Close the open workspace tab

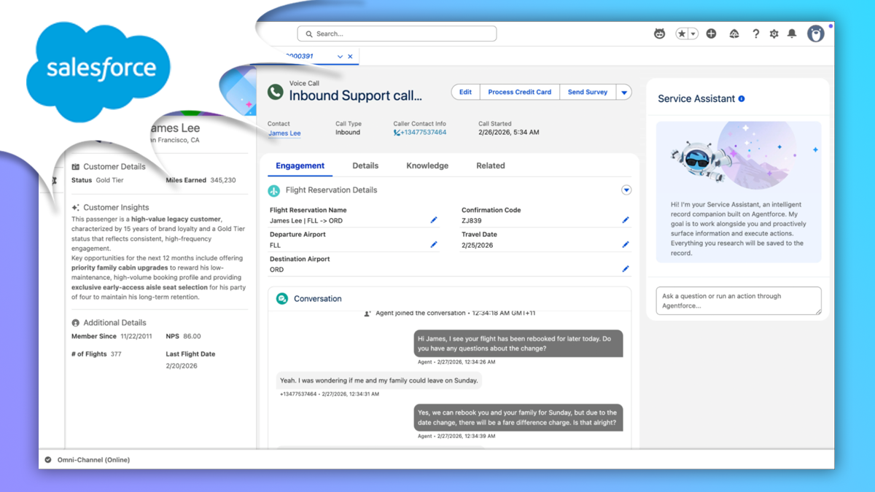pyautogui.click(x=350, y=56)
